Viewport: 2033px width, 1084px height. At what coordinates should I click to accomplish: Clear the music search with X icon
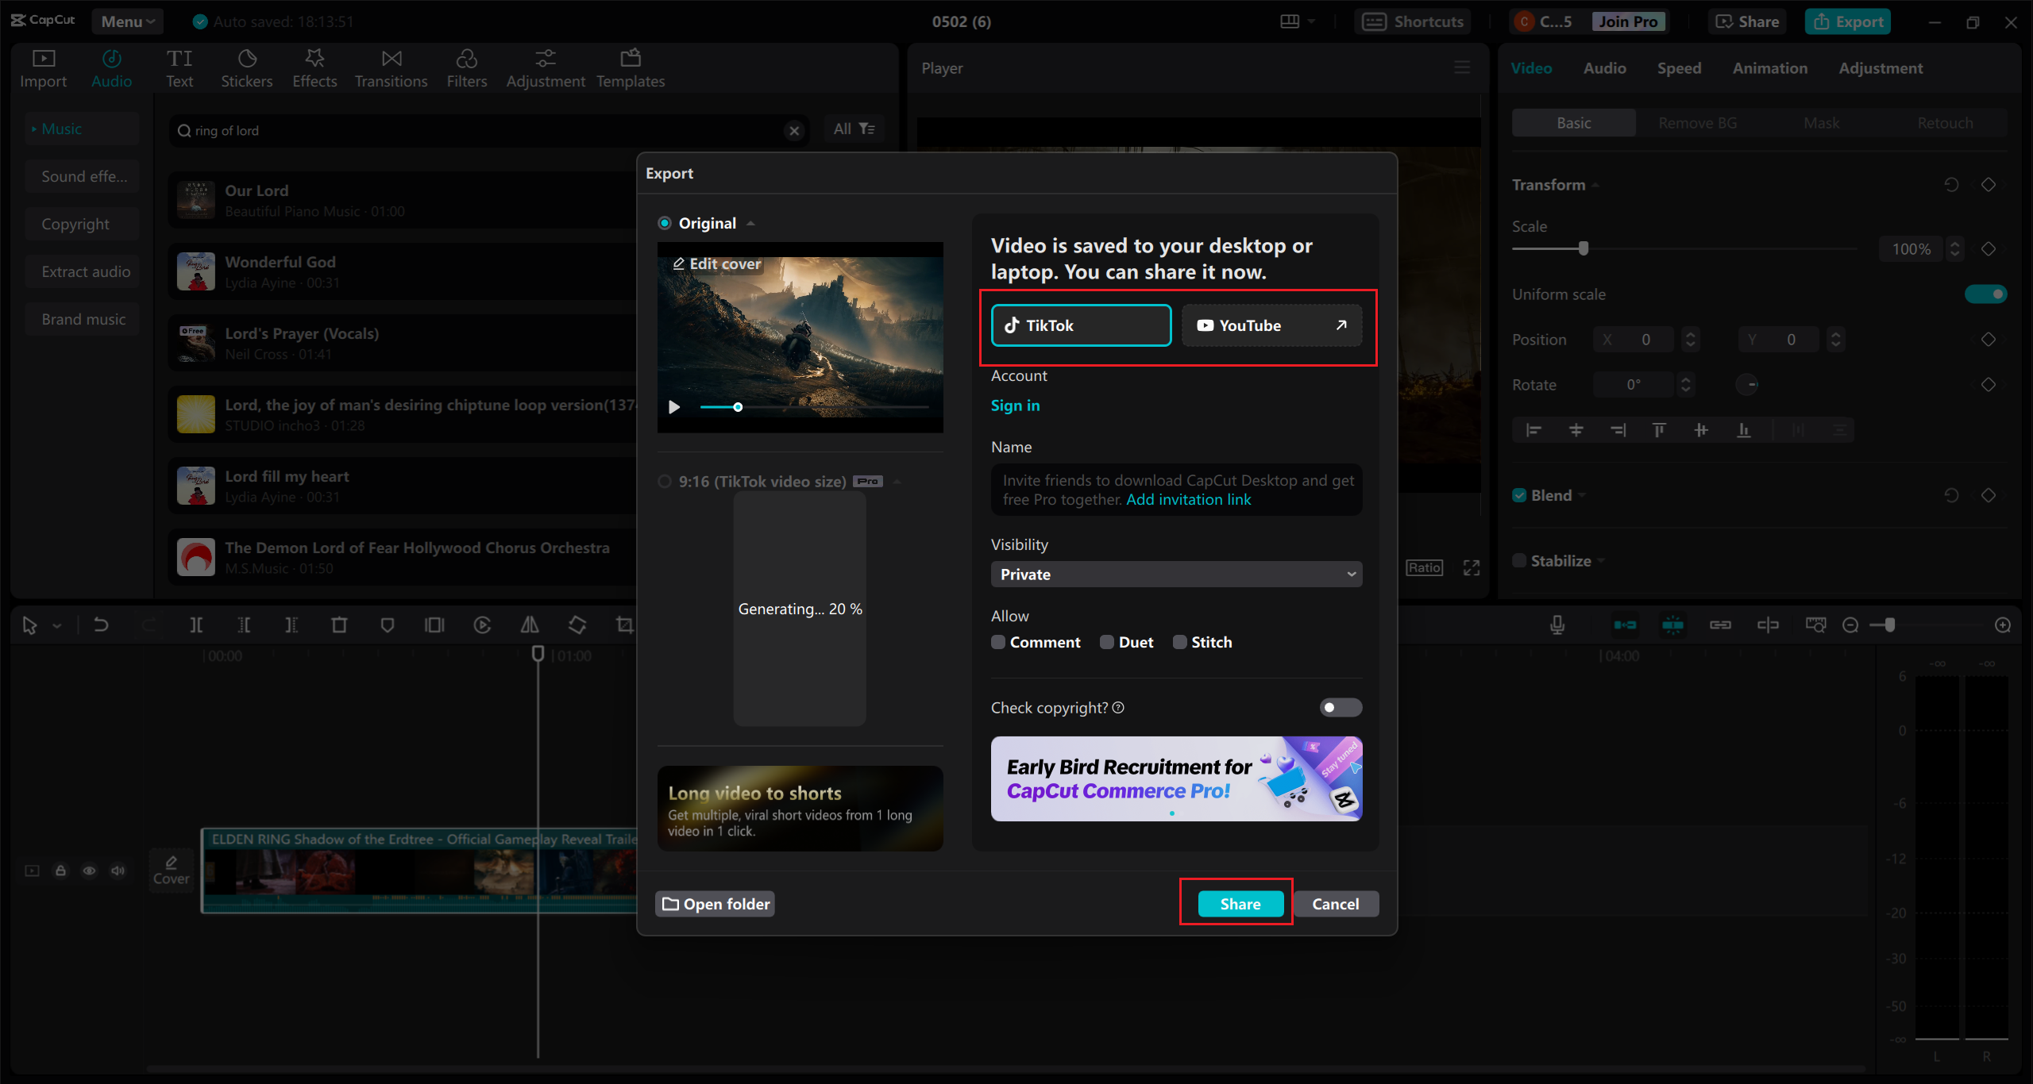[x=793, y=131]
